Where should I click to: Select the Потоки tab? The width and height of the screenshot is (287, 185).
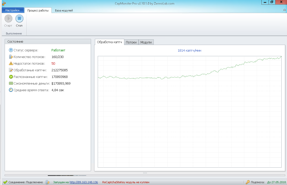[x=131, y=42]
